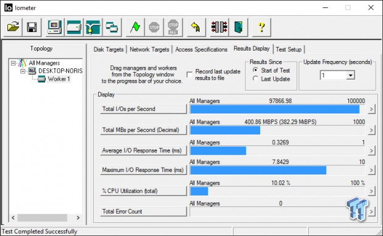This screenshot has width=383, height=236.
Task: Click the Total MBs per Second progress bar
Action: (278, 130)
